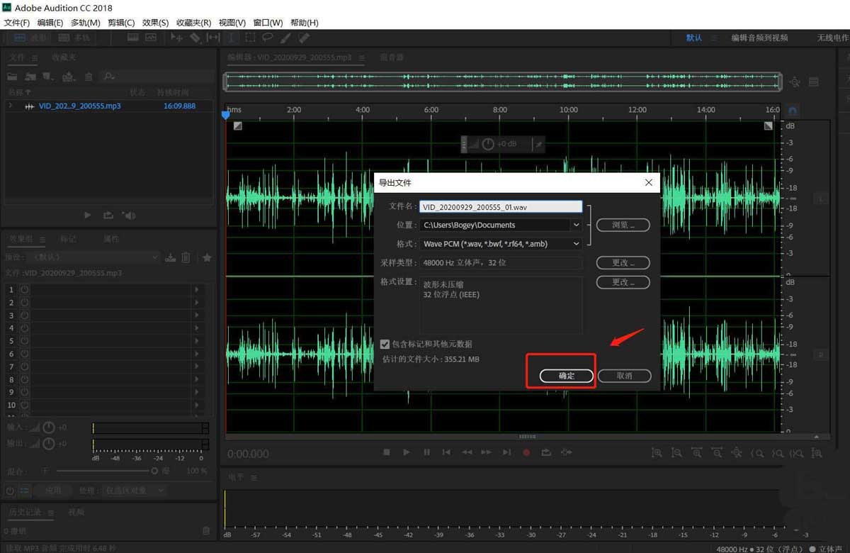The width and height of the screenshot is (850, 553).
Task: Toggle power for effects slot 1
Action: pos(25,289)
